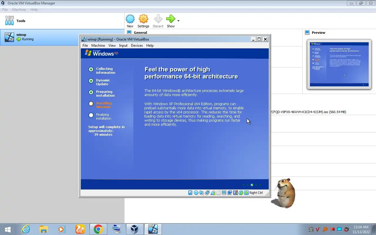The width and height of the screenshot is (376, 235).
Task: Click the red flag tray icon
Action: click(332, 229)
